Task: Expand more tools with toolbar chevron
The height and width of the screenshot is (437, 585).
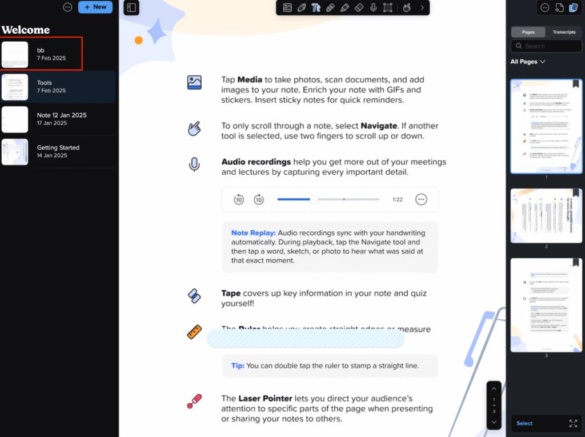Action: point(422,8)
